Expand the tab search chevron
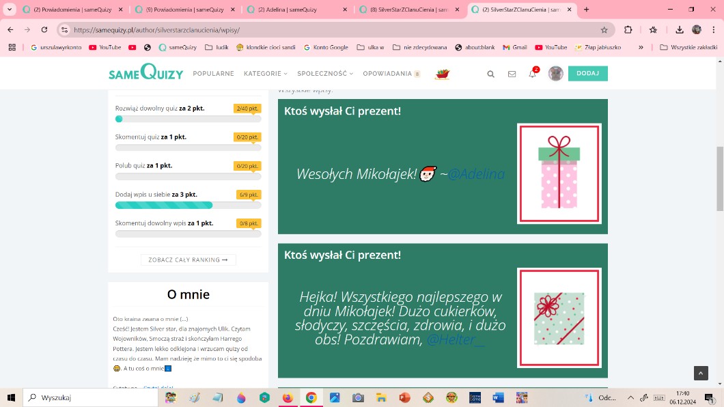The image size is (724, 407). [x=10, y=10]
